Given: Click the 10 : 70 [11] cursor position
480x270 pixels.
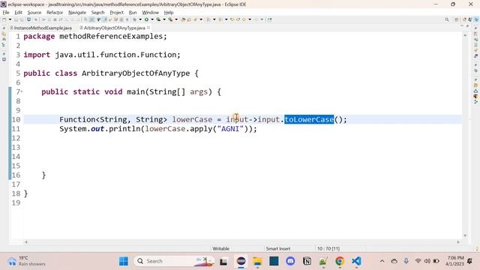Looking at the screenshot, I should tap(328, 248).
